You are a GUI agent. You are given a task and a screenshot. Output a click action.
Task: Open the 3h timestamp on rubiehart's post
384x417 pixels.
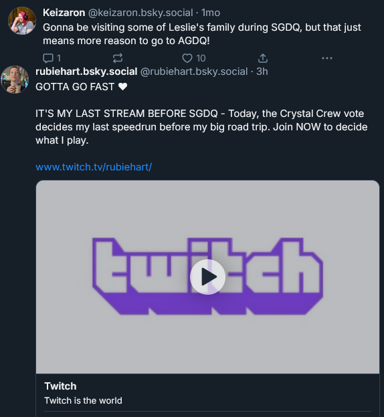point(262,72)
